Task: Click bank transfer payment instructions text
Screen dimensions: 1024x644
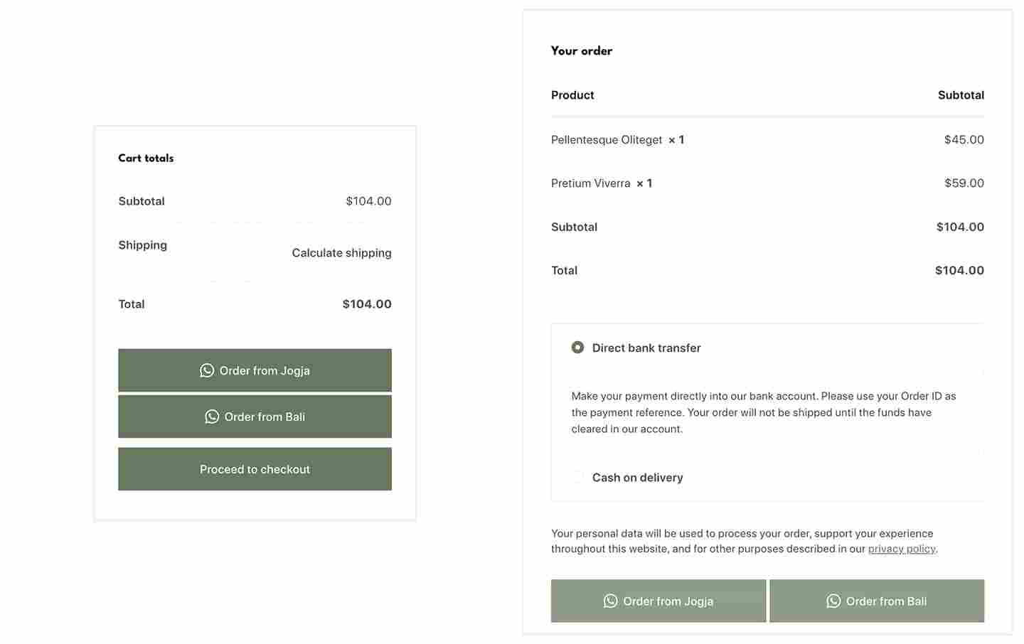Action: point(764,412)
